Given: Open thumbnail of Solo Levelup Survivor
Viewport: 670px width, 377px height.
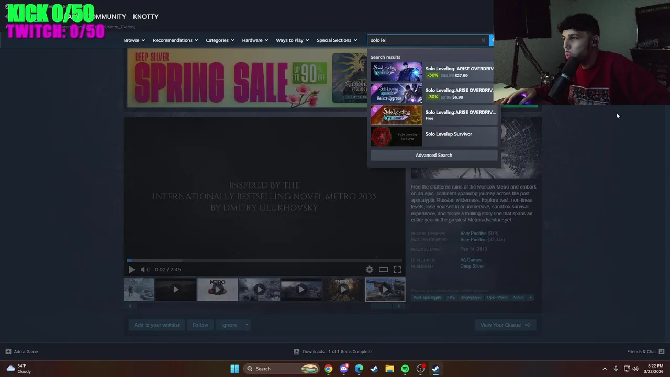Looking at the screenshot, I should tap(396, 137).
